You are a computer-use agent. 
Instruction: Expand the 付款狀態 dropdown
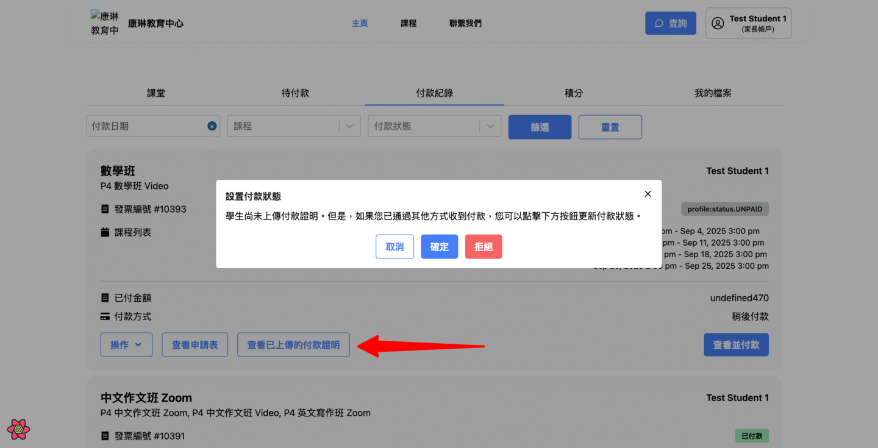coord(490,126)
